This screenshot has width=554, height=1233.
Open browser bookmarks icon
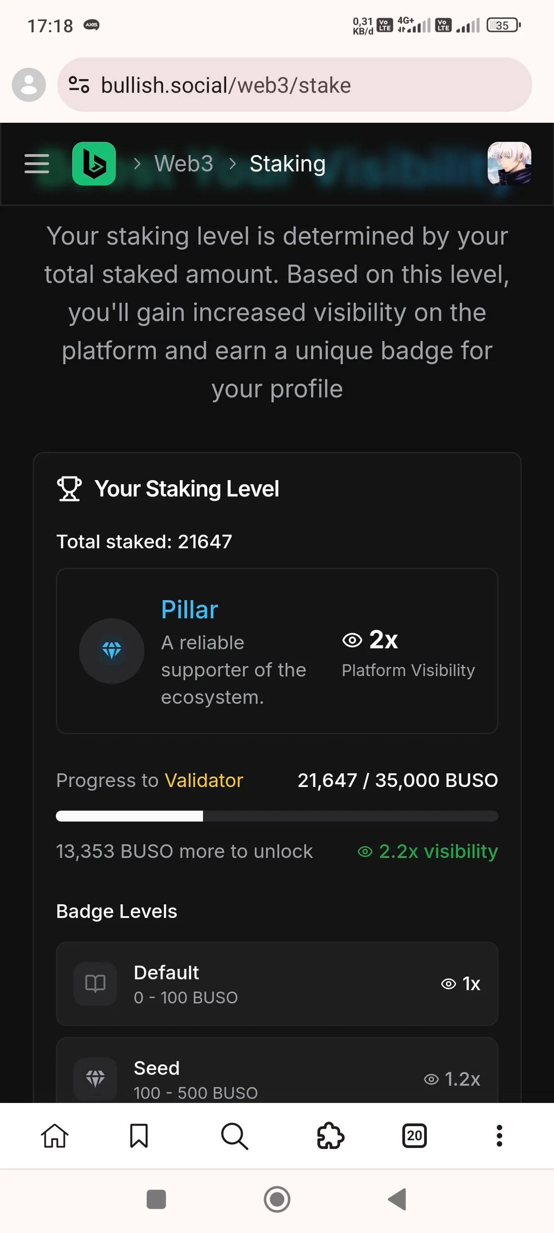click(139, 1135)
